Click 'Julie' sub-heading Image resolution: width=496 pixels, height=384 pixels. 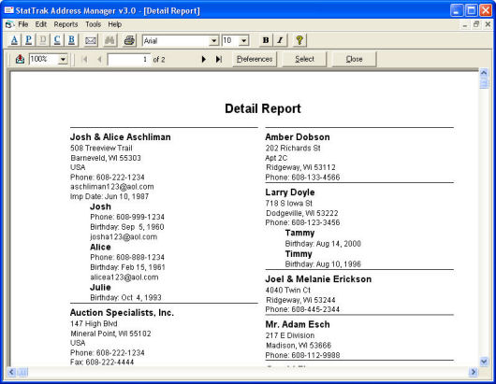(100, 288)
